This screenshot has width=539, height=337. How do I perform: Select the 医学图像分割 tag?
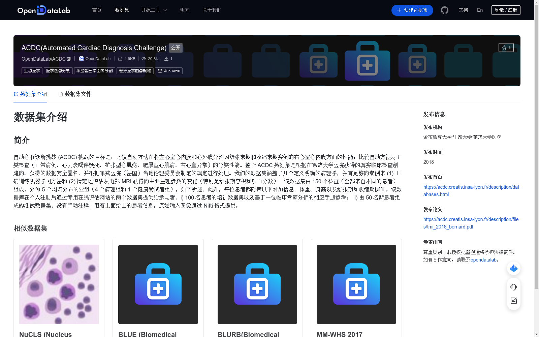58,71
